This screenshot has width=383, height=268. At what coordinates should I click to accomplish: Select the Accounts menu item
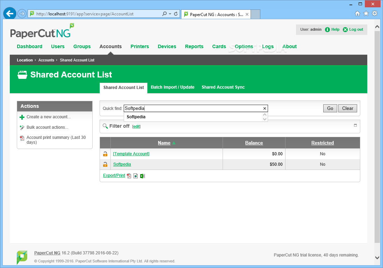pos(110,46)
